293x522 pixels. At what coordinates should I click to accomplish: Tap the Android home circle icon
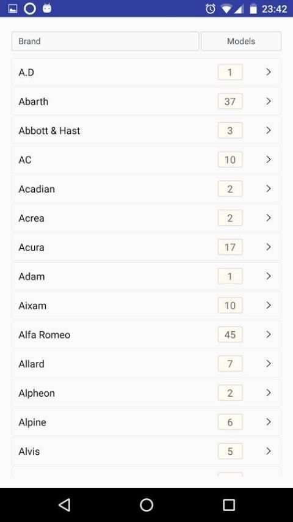click(x=146, y=505)
